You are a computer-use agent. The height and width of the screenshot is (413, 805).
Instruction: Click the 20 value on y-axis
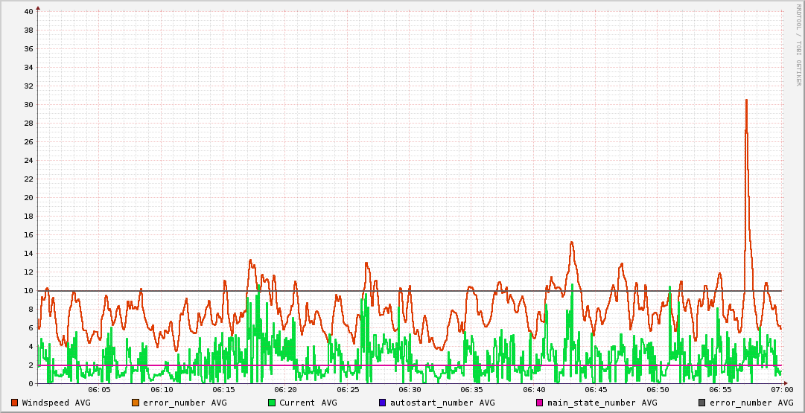point(29,197)
